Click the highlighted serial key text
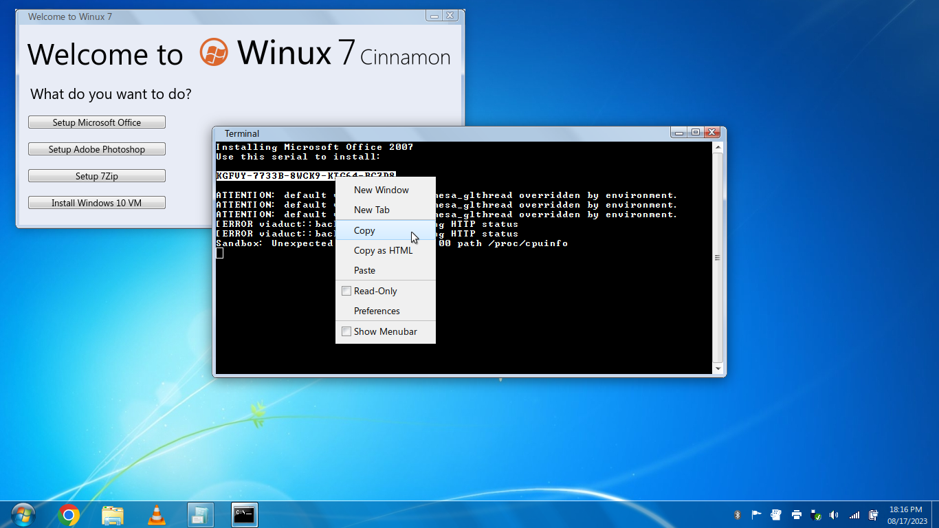 [306, 176]
